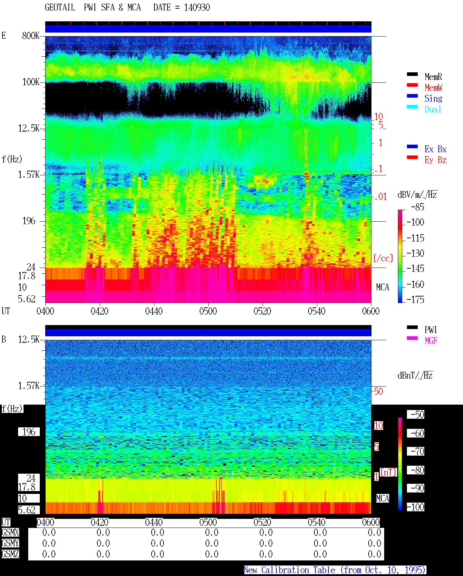Click the red 50 tick label

click(378, 392)
